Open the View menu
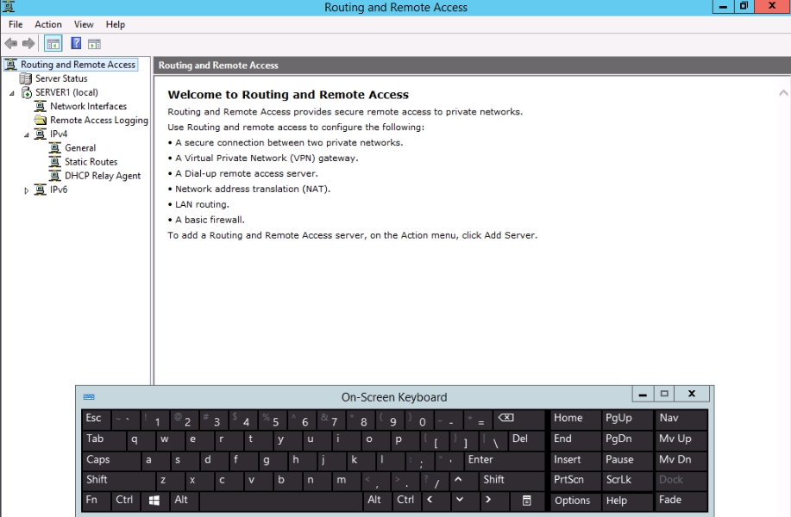791x517 pixels. [84, 24]
